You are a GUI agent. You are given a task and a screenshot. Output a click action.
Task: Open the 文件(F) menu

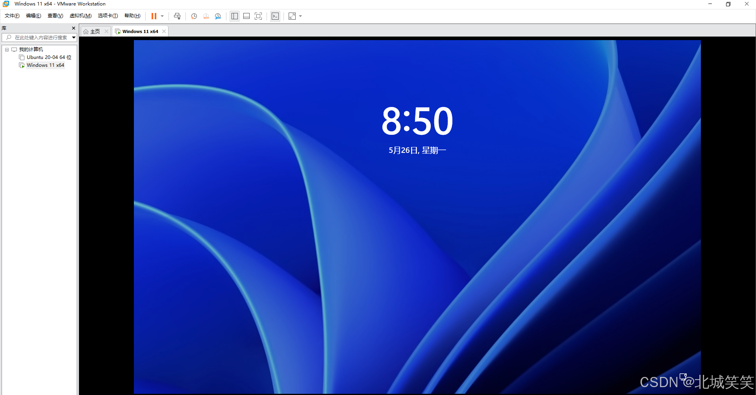click(12, 16)
